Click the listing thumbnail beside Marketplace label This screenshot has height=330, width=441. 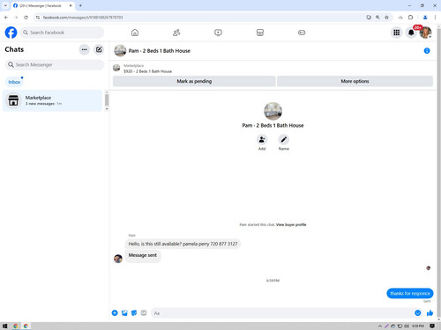pyautogui.click(x=116, y=68)
